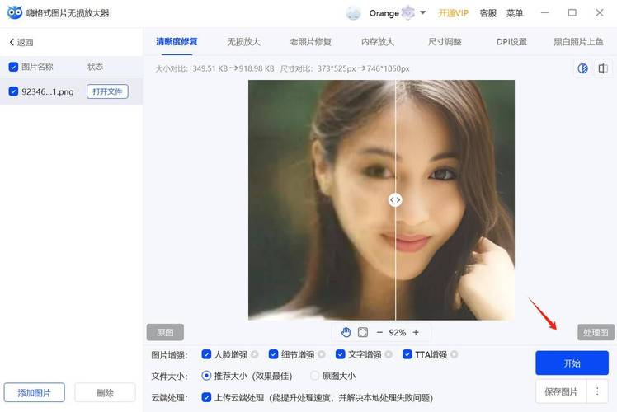Select 推荐大小 radio button

tap(206, 376)
